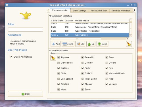Toggle Dream effect
This screenshot has height=107, width=142.
[106, 63]
